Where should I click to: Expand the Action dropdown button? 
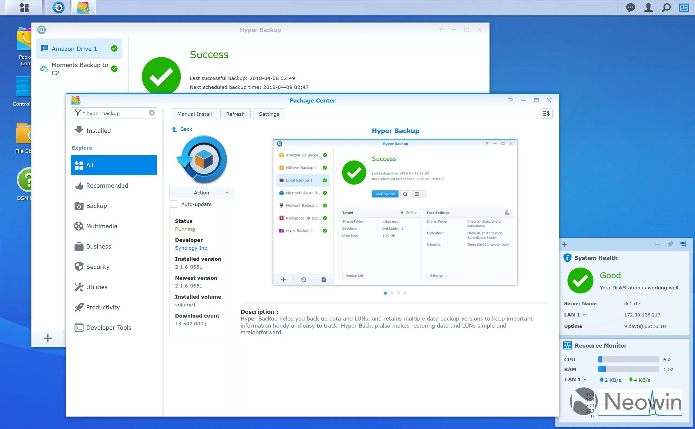201,193
